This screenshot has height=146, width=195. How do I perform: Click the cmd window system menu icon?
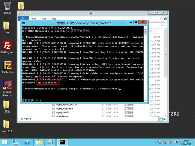point(23,23)
